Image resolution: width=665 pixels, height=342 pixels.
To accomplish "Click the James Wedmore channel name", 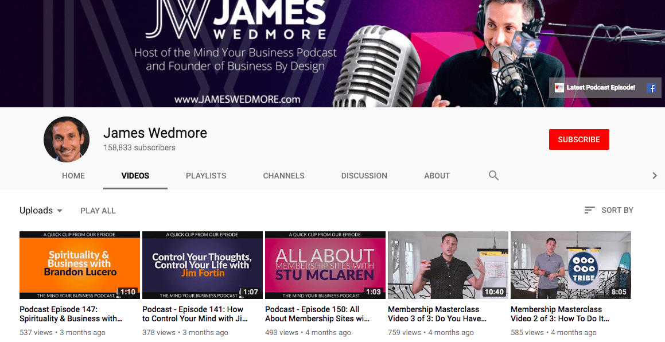I will coord(155,133).
